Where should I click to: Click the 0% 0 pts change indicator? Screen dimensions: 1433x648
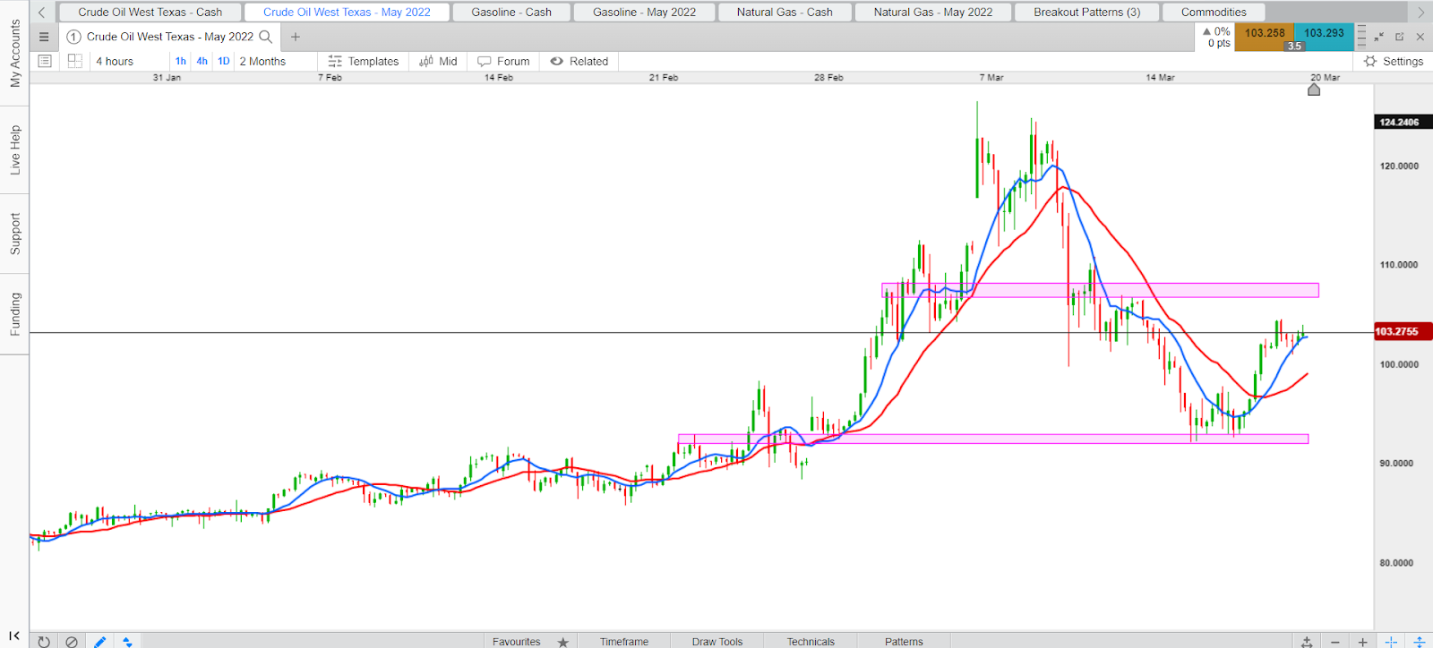click(x=1216, y=37)
